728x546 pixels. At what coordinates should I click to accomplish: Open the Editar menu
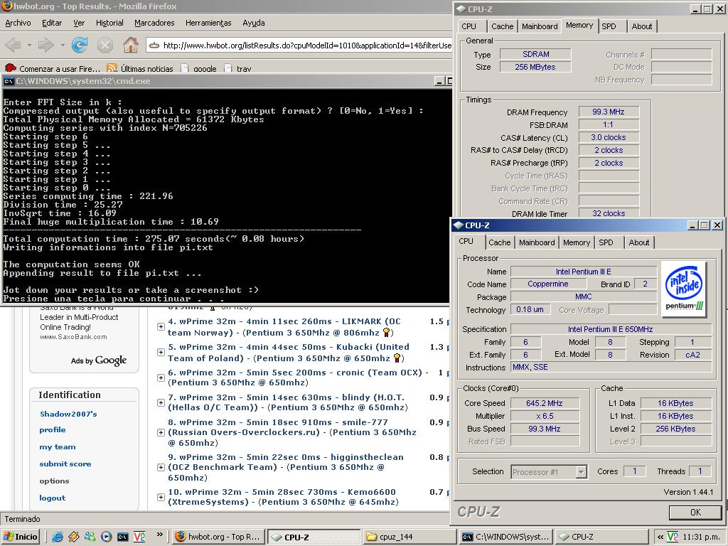[51, 23]
